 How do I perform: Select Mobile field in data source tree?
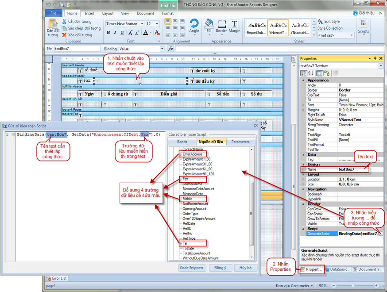pyautogui.click(x=188, y=199)
